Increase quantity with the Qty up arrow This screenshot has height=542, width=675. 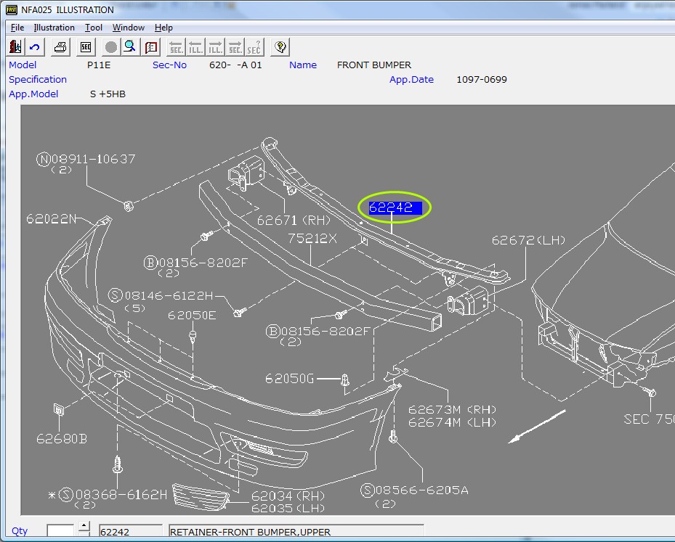[84, 526]
